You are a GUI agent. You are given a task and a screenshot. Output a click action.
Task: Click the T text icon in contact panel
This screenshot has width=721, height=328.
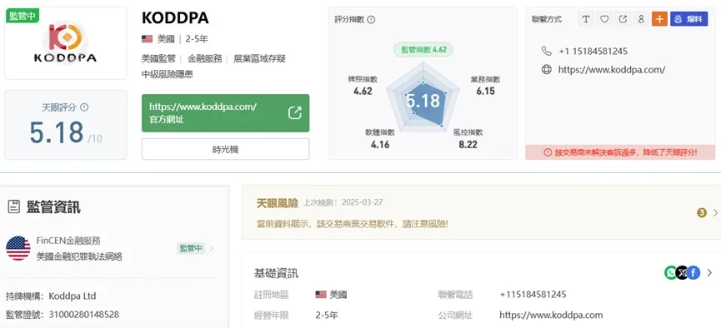(x=586, y=19)
